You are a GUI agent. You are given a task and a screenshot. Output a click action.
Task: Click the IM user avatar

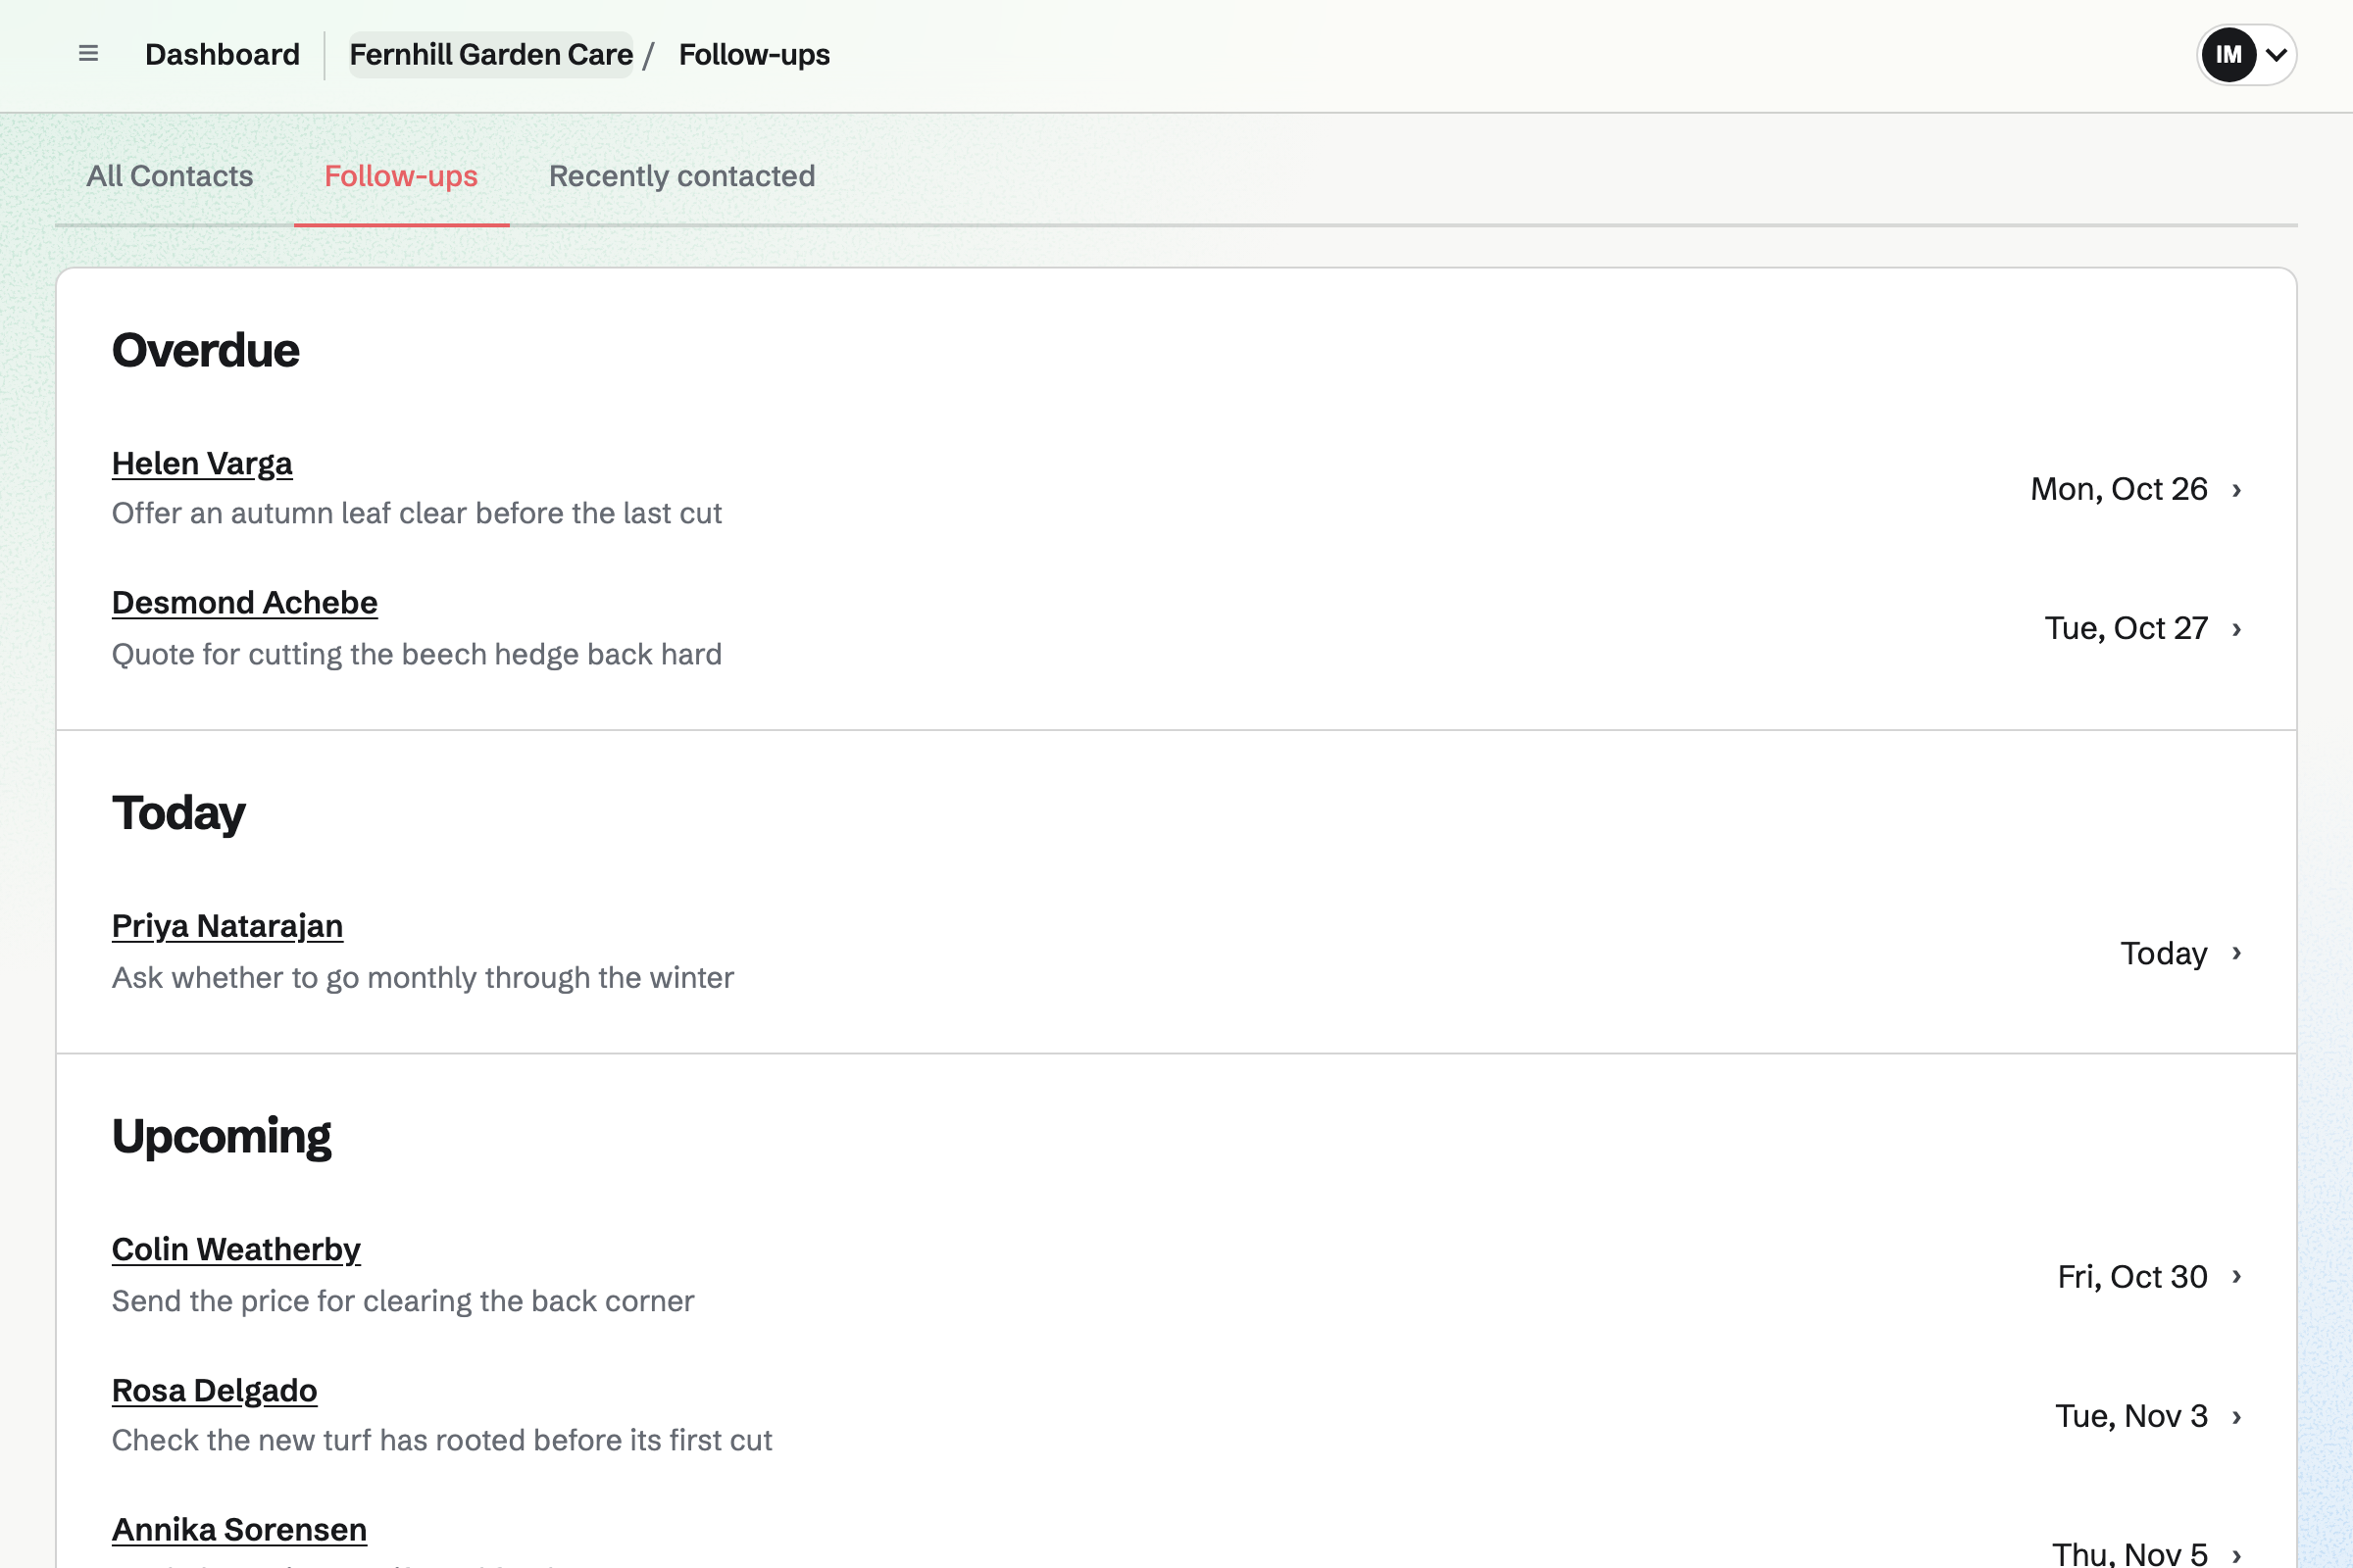pyautogui.click(x=2228, y=55)
